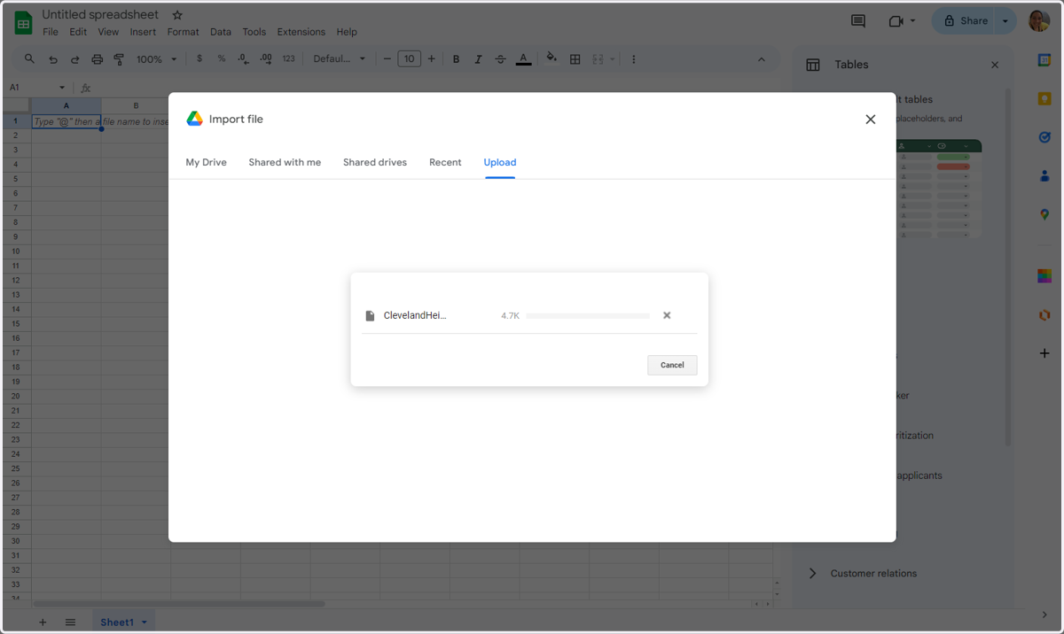Select the paint format tool
This screenshot has width=1064, height=634.
click(119, 59)
